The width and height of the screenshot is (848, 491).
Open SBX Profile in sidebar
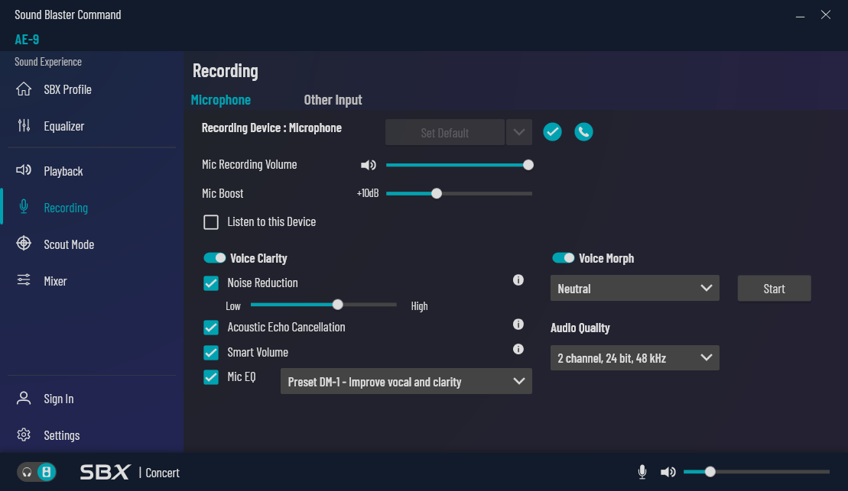67,89
